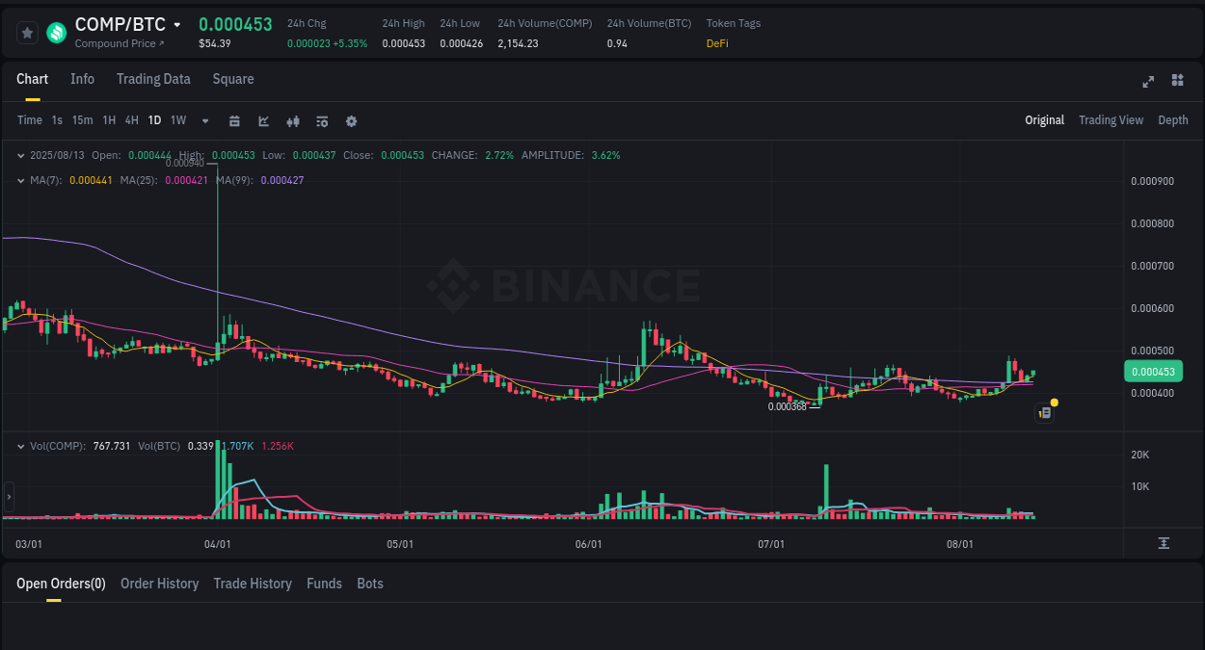Viewport: 1205px width, 650px height.
Task: Collapse the OHLC info row chevron
Action: pyautogui.click(x=21, y=154)
